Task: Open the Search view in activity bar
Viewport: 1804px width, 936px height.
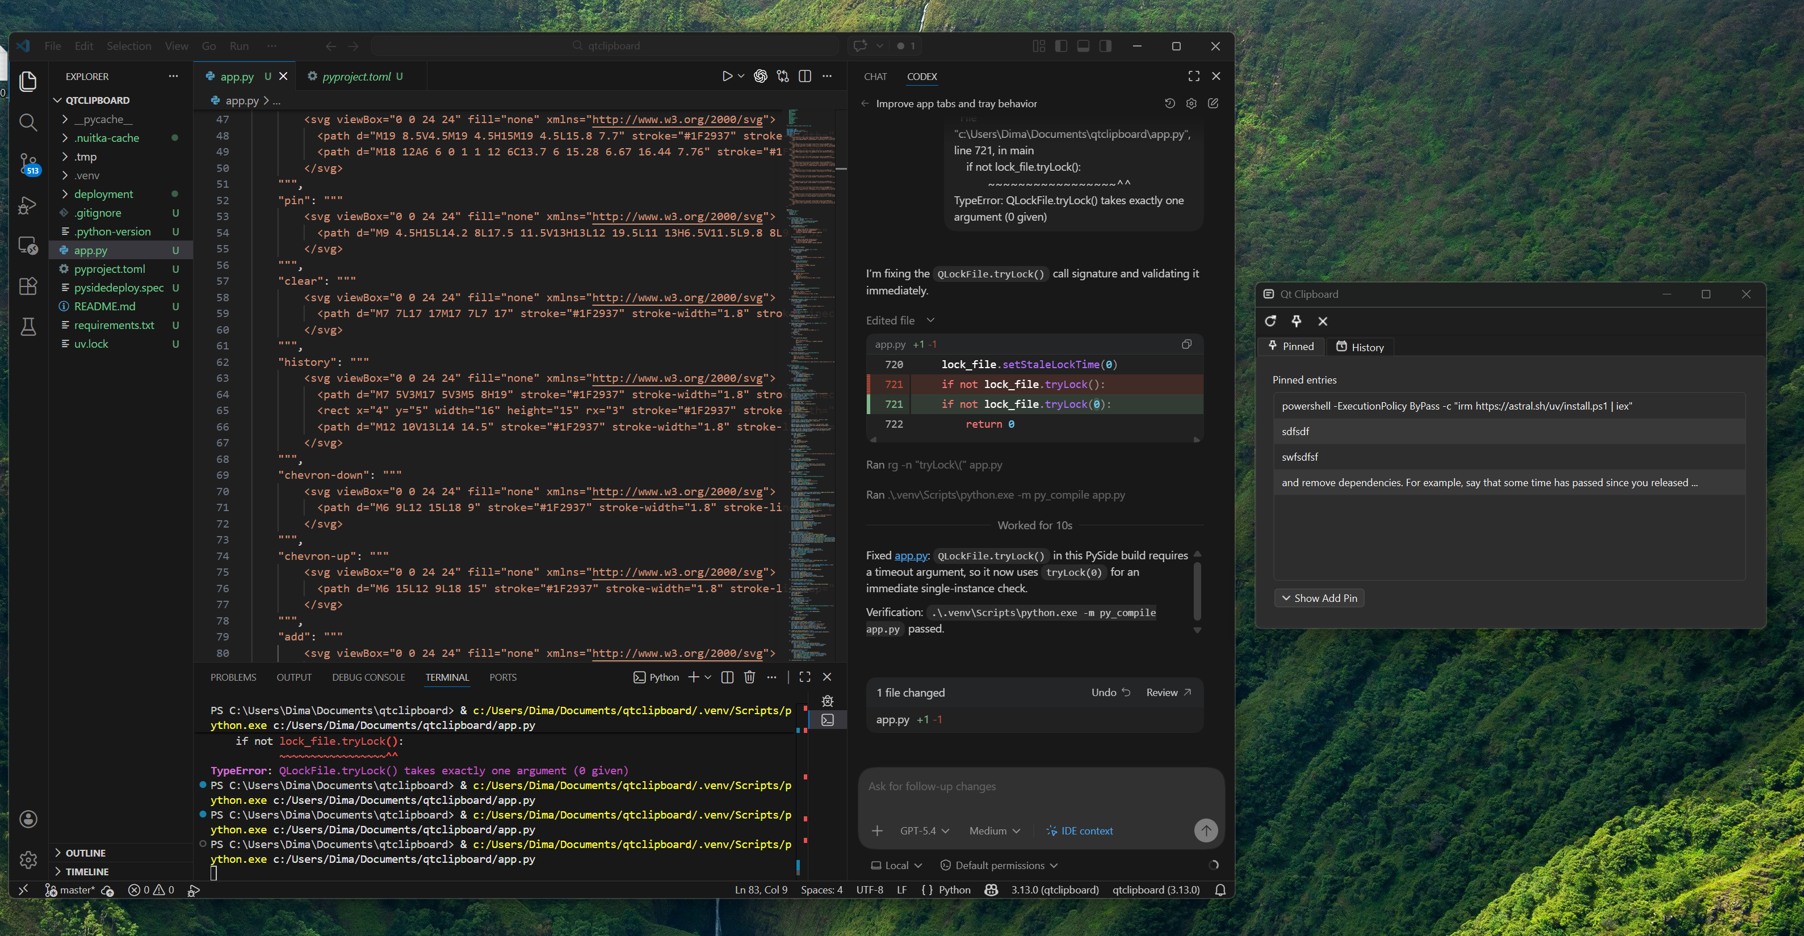Action: 28,123
